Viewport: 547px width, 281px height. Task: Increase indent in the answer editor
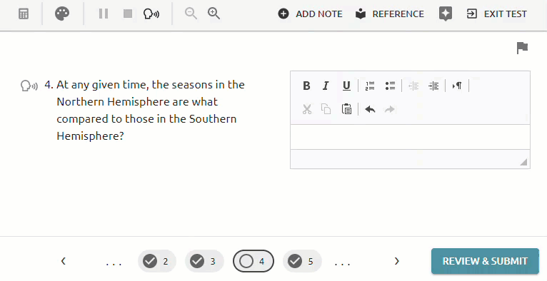click(433, 86)
